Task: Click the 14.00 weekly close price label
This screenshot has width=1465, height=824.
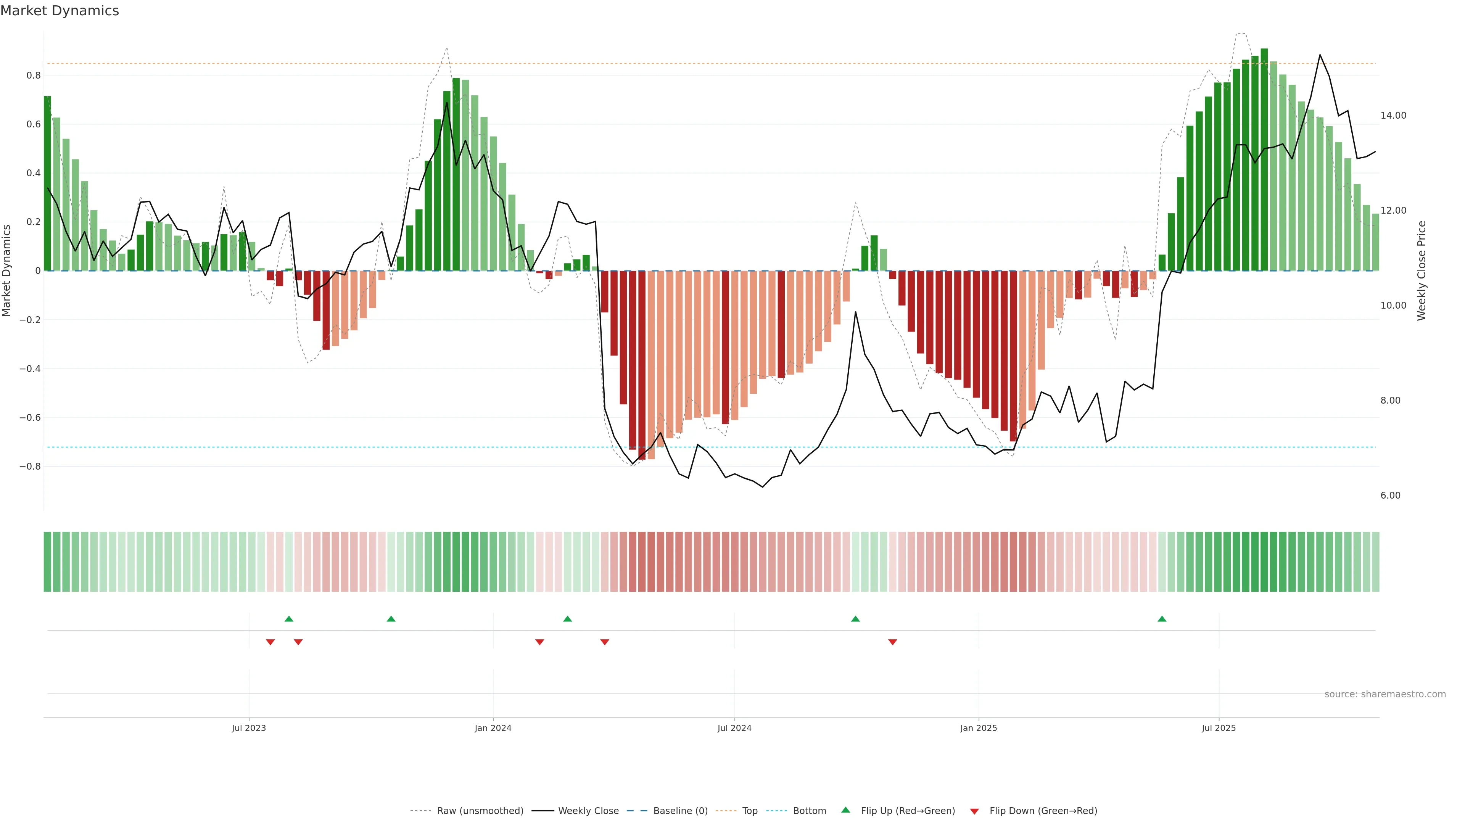Action: click(1393, 116)
